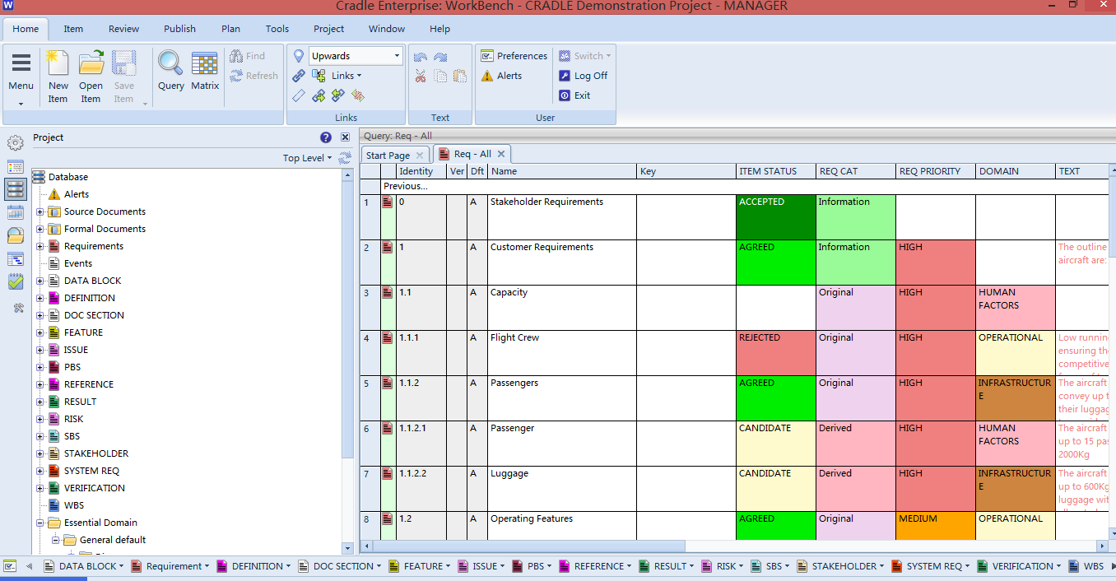Image resolution: width=1116 pixels, height=581 pixels.
Task: Close the Project panel
Action: click(345, 137)
